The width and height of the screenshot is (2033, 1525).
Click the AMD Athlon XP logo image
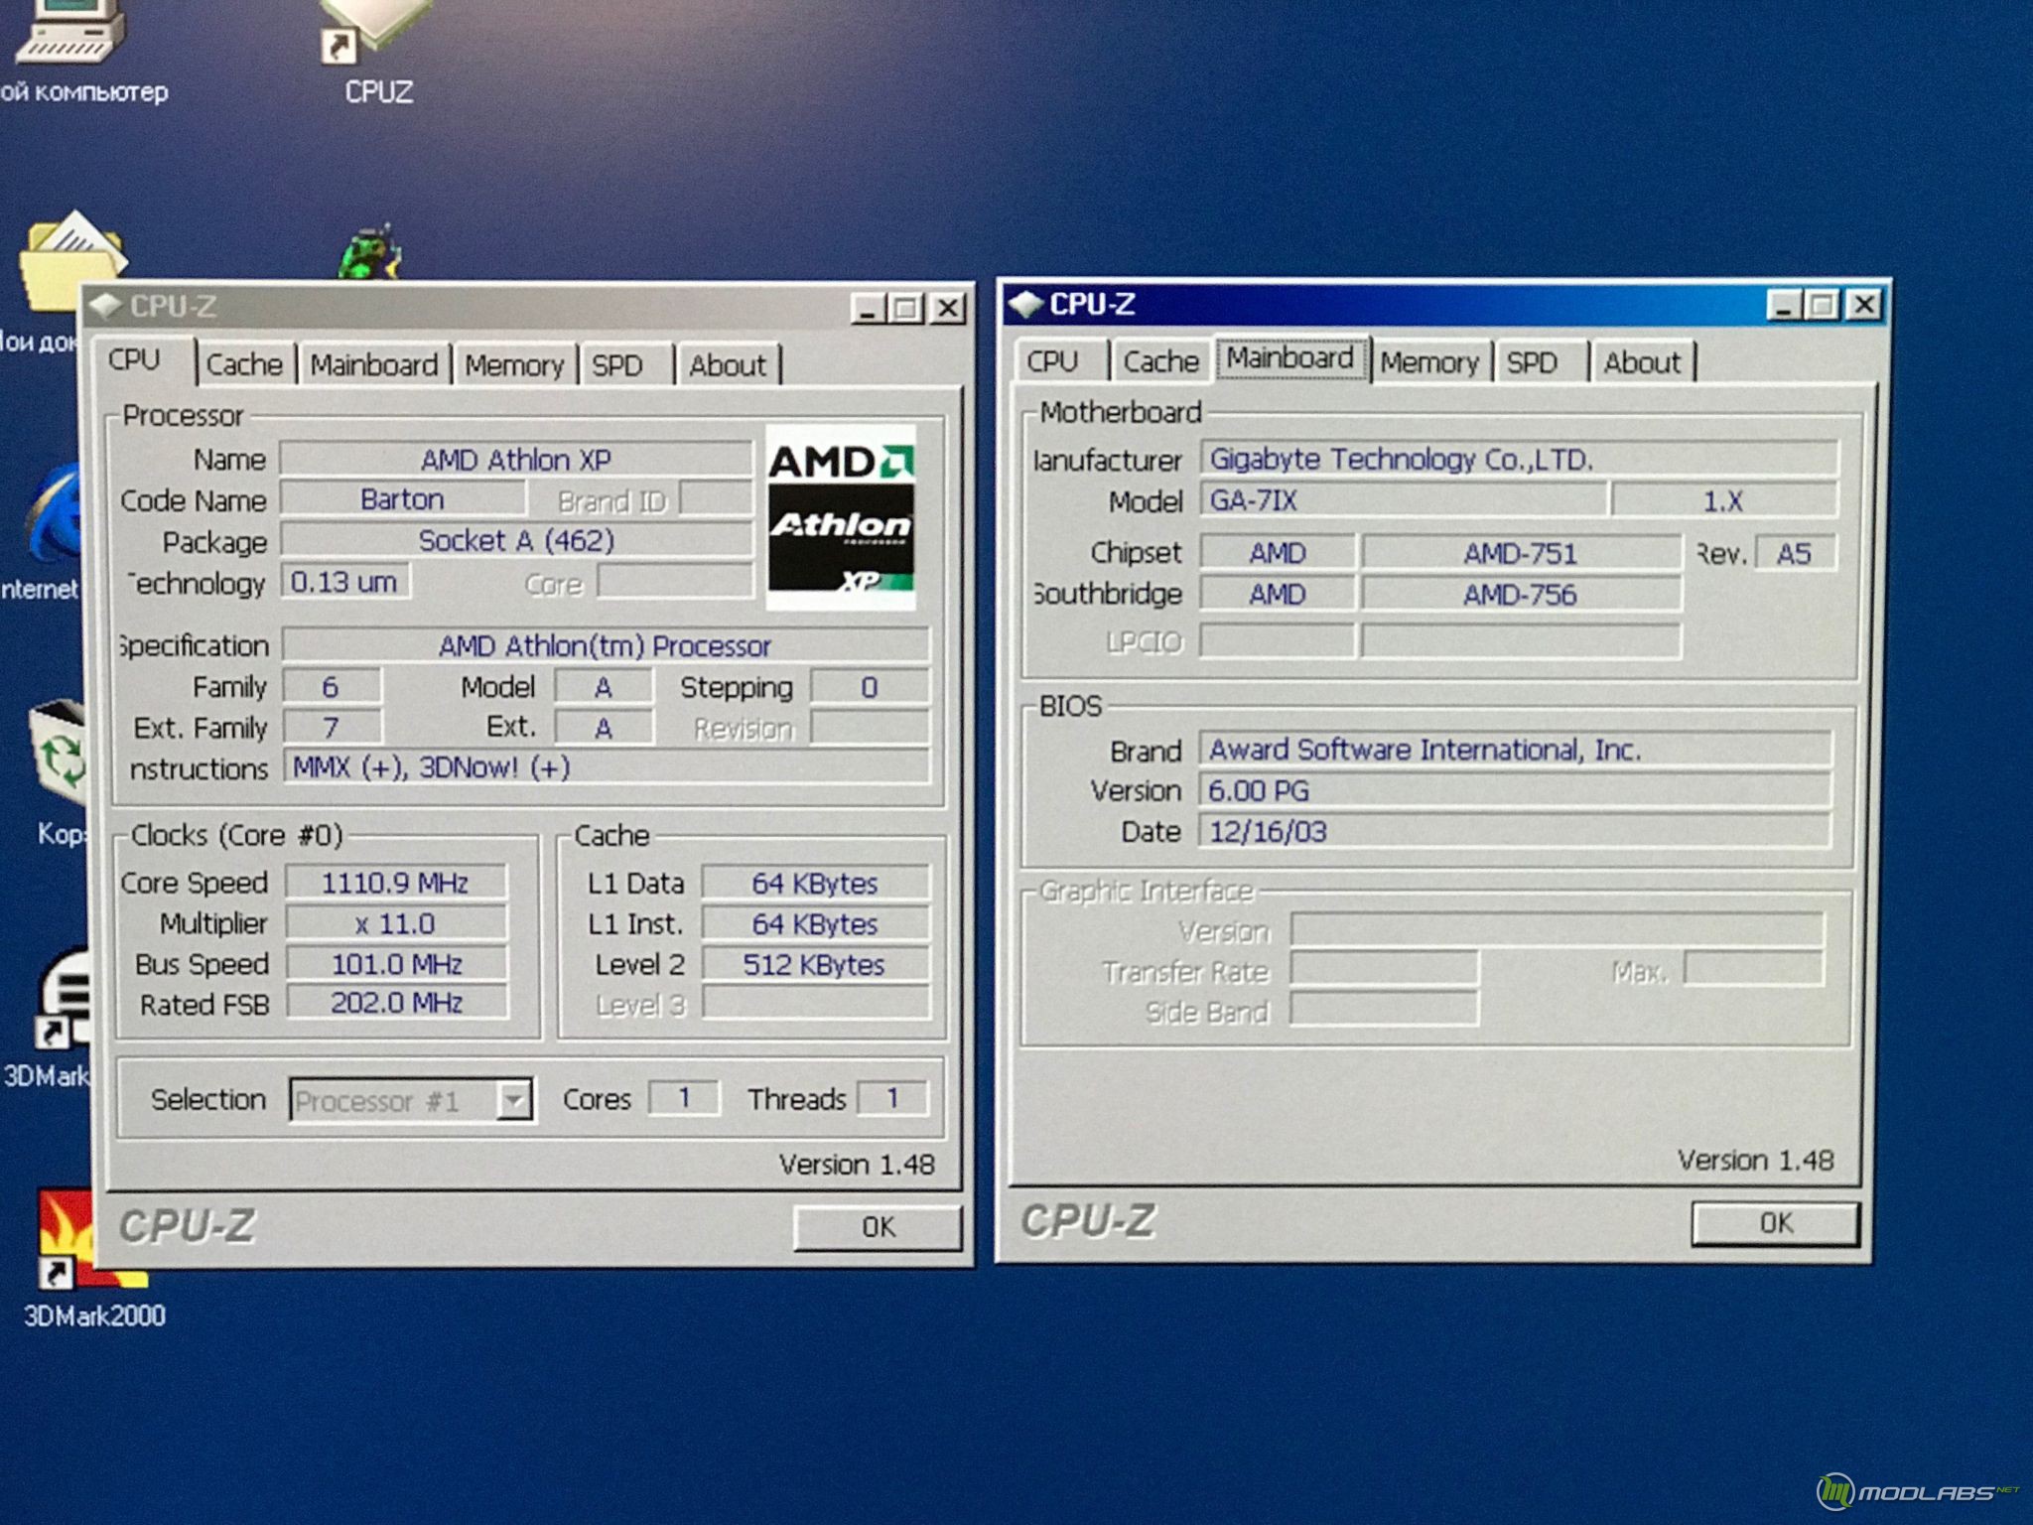click(x=841, y=517)
